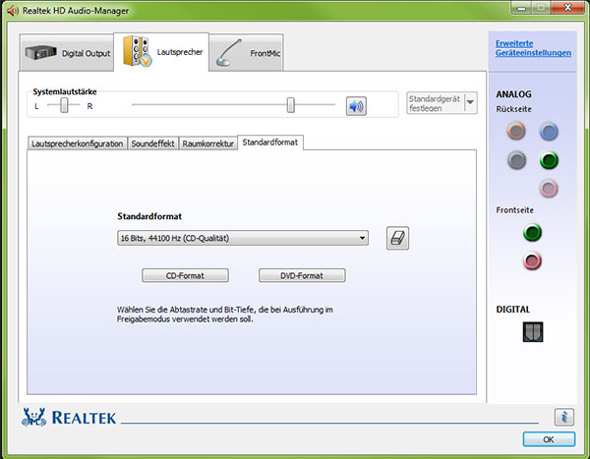Open the Lautsprecherkonfiguration tab
Viewport: 590px width, 459px height.
[x=78, y=143]
